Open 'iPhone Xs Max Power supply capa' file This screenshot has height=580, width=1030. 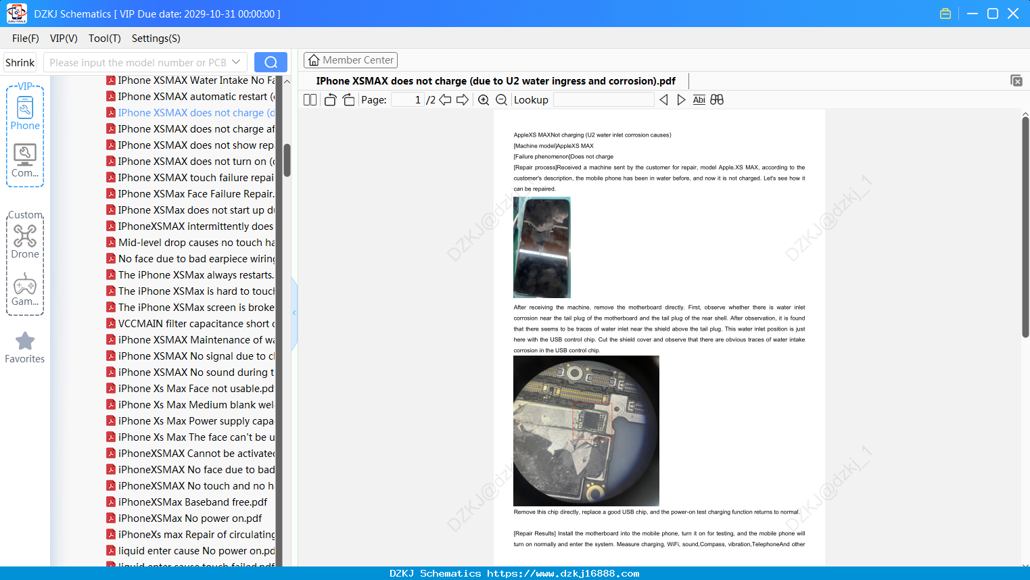coord(191,421)
